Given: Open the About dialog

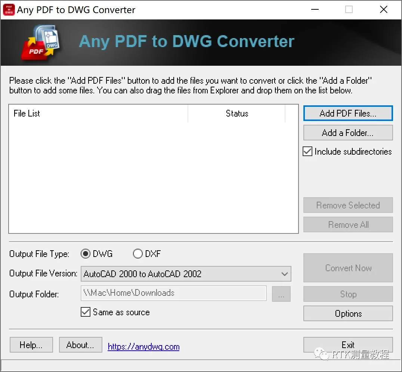Looking at the screenshot, I should click(80, 345).
